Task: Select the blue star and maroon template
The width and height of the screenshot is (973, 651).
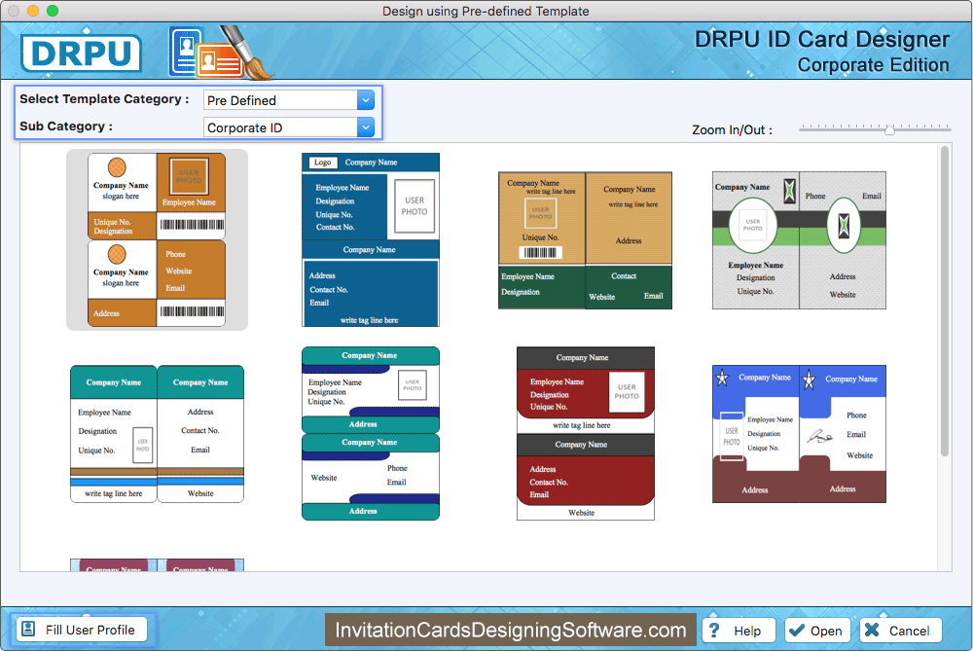Action: point(799,434)
